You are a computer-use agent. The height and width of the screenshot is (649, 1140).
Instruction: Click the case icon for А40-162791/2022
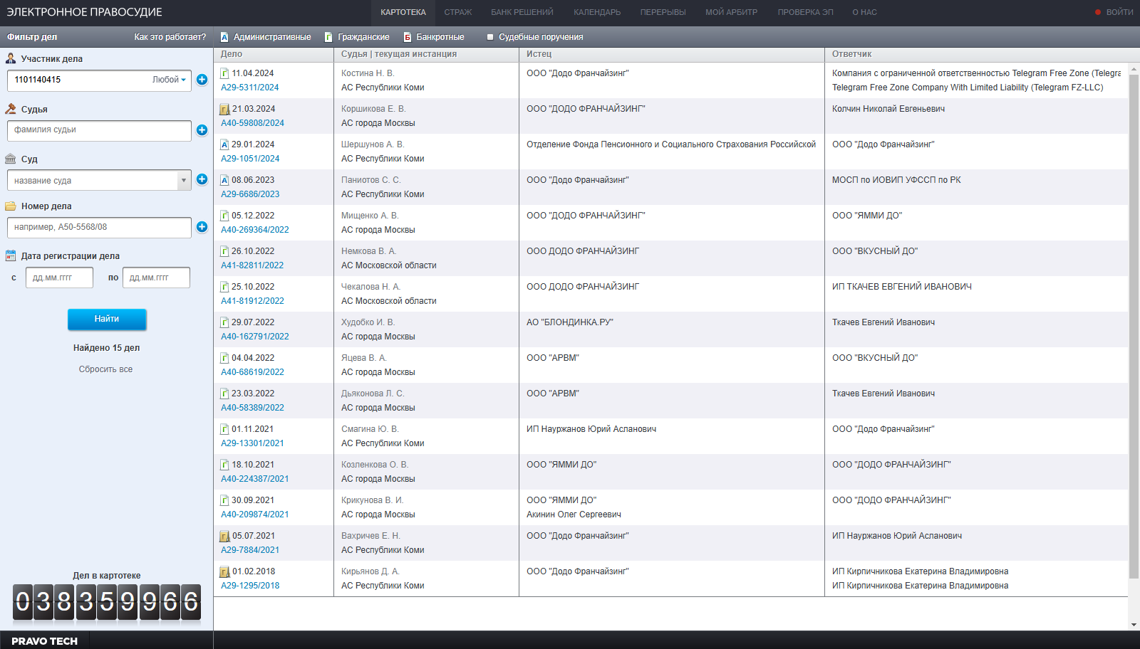224,322
